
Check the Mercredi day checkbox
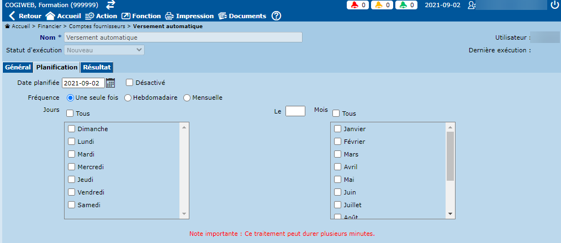(x=71, y=167)
